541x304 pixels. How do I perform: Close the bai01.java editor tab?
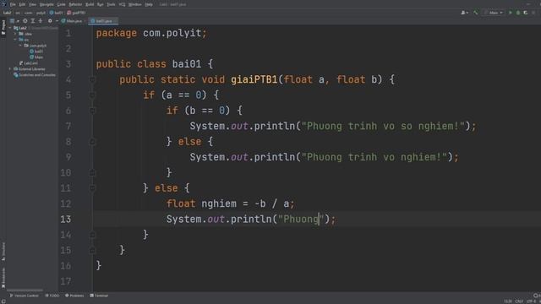tap(115, 21)
